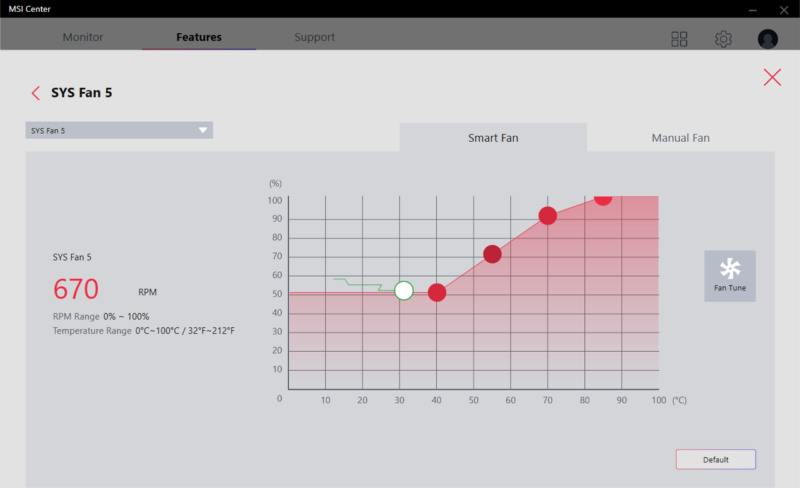The width and height of the screenshot is (800, 488).
Task: Open the Support tab
Action: coord(314,37)
